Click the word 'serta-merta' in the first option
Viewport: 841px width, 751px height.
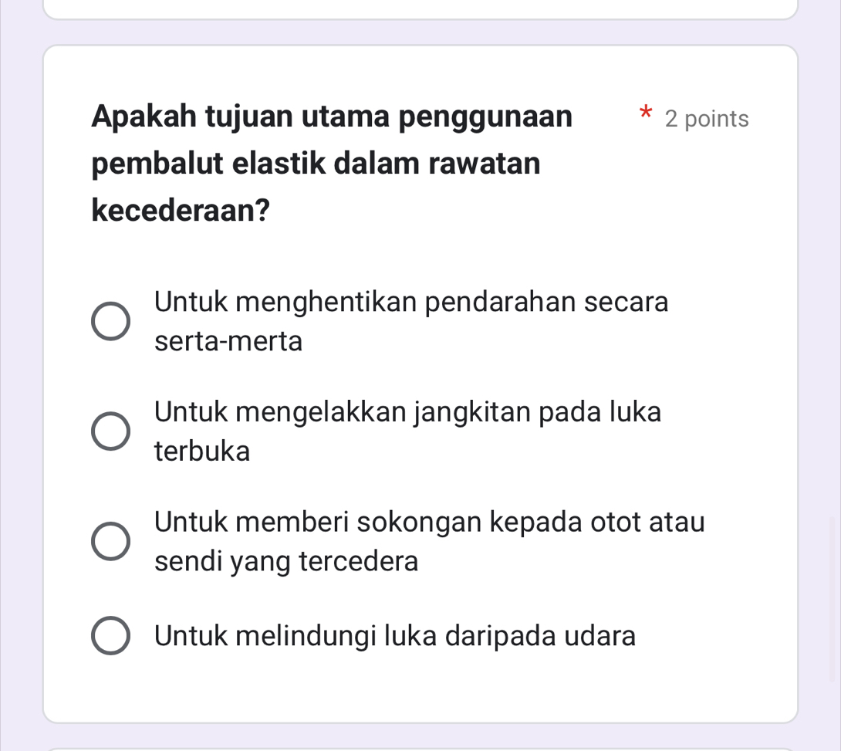[228, 340]
